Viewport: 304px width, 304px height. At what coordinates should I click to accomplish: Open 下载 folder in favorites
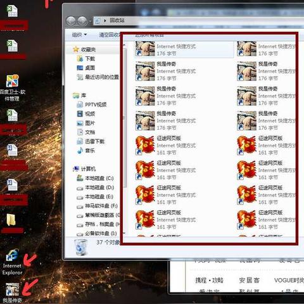[90, 59]
